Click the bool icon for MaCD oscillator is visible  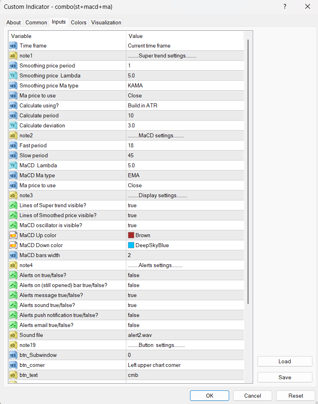(13, 226)
